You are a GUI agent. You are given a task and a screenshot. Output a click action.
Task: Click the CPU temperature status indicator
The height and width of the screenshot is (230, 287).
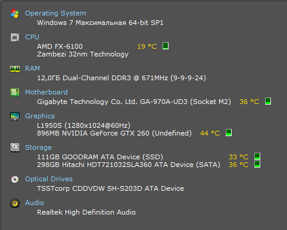166,46
